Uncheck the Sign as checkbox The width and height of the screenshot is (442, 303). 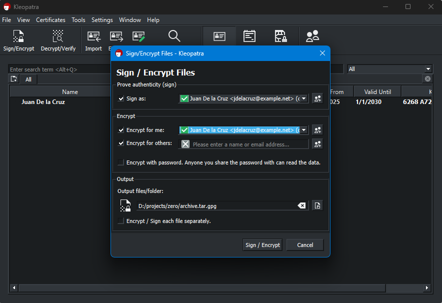[121, 99]
